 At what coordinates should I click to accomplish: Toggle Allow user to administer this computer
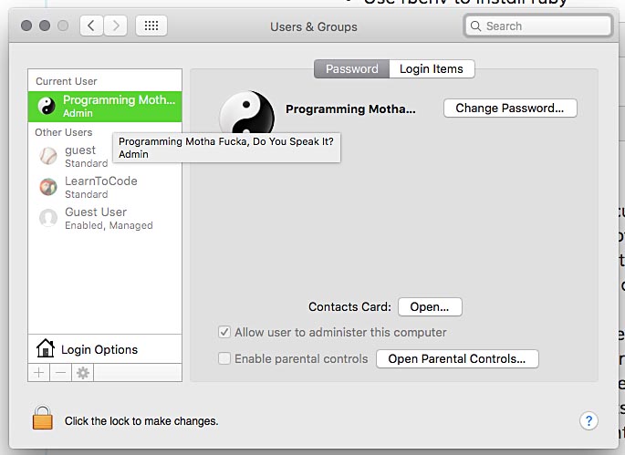tap(224, 333)
